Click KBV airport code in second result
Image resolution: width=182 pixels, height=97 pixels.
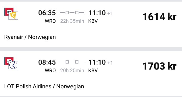(93, 70)
